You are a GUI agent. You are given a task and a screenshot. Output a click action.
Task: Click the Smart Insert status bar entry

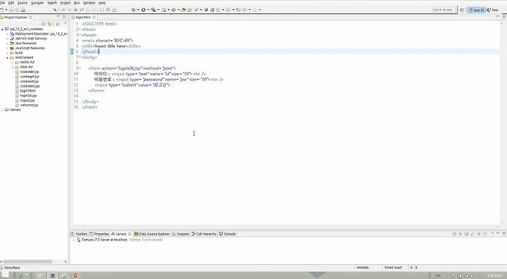click(x=393, y=267)
